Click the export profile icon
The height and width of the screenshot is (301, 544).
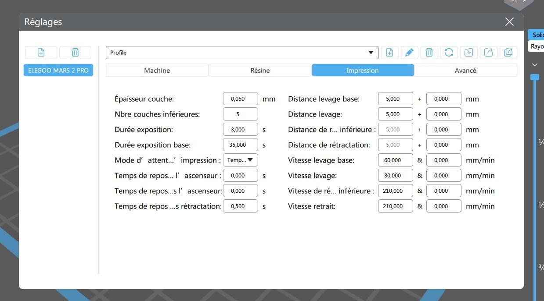[x=488, y=53]
